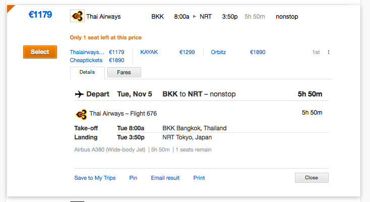370x202 pixels.
Task: Print the flight details
Action: (199, 178)
